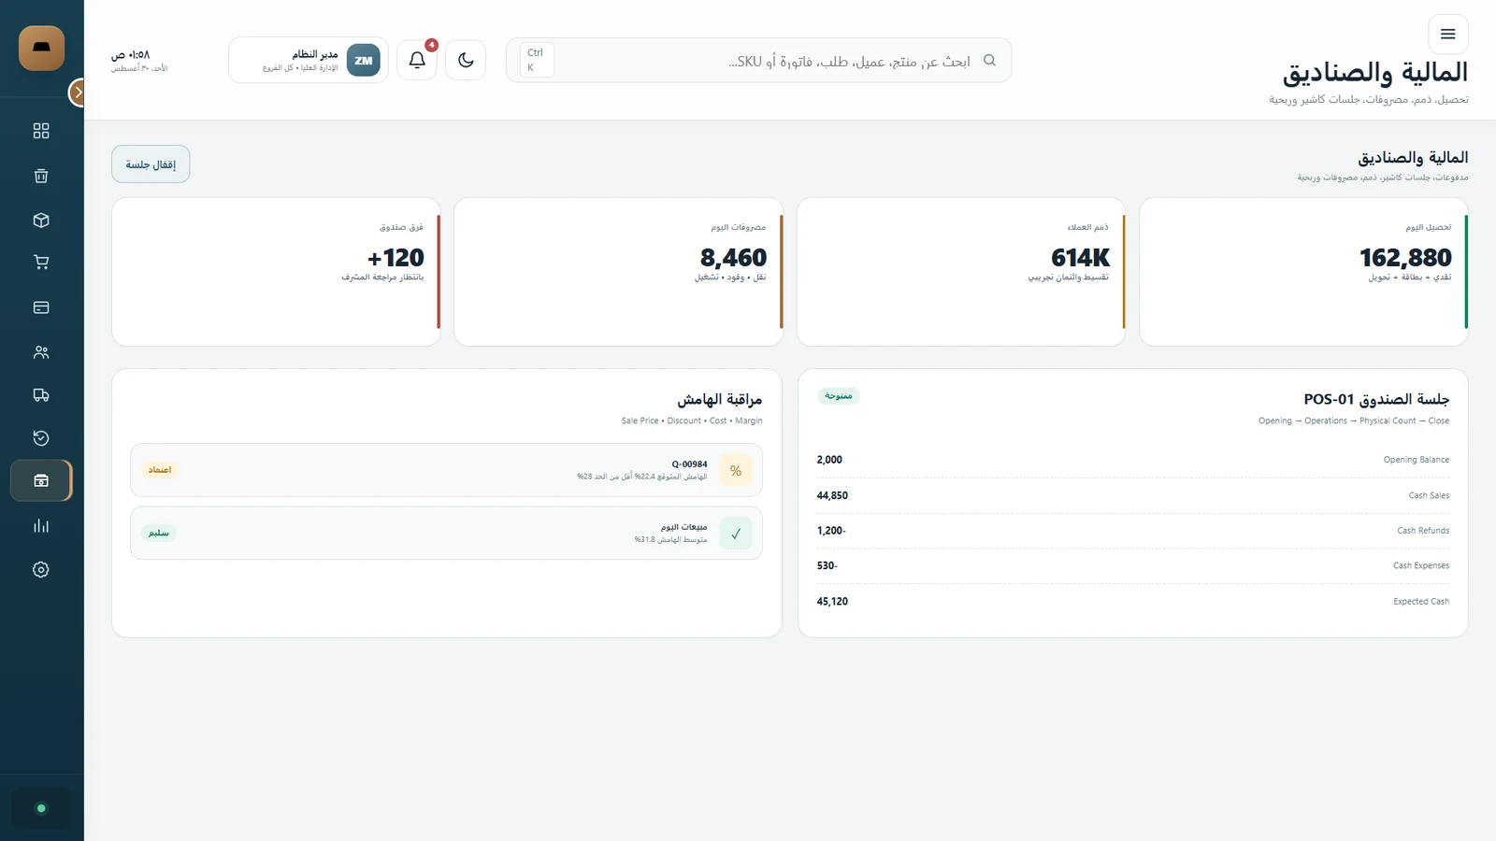Click the checkmark icon on مبيعات اليوم row

(736, 534)
